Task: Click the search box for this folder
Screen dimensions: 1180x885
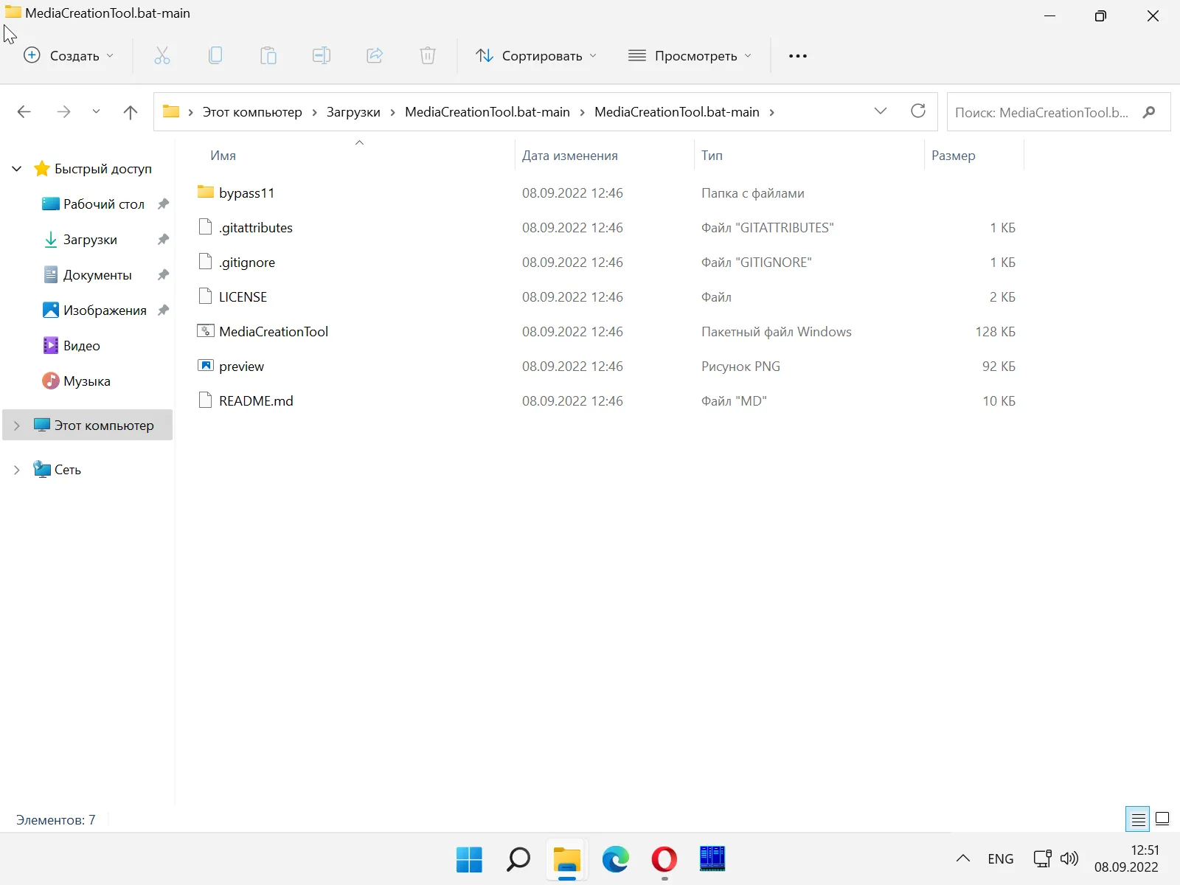Action: tap(1041, 112)
